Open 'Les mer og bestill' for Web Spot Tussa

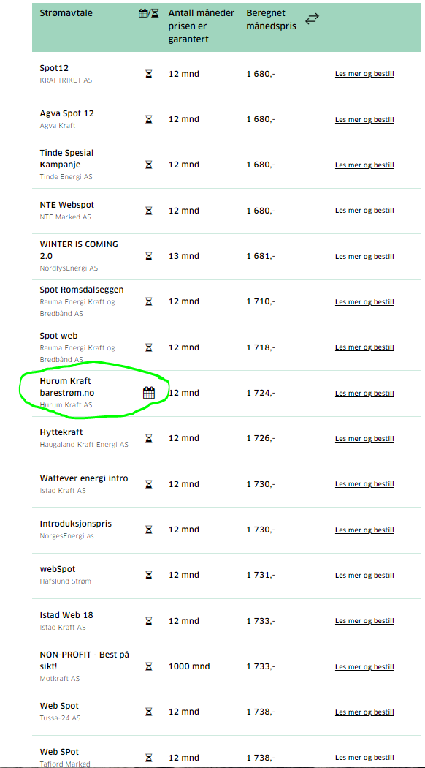coord(364,712)
